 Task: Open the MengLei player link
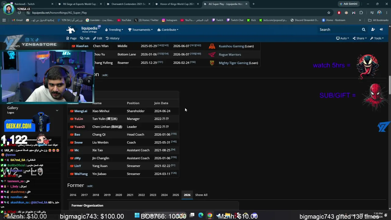click(81, 111)
